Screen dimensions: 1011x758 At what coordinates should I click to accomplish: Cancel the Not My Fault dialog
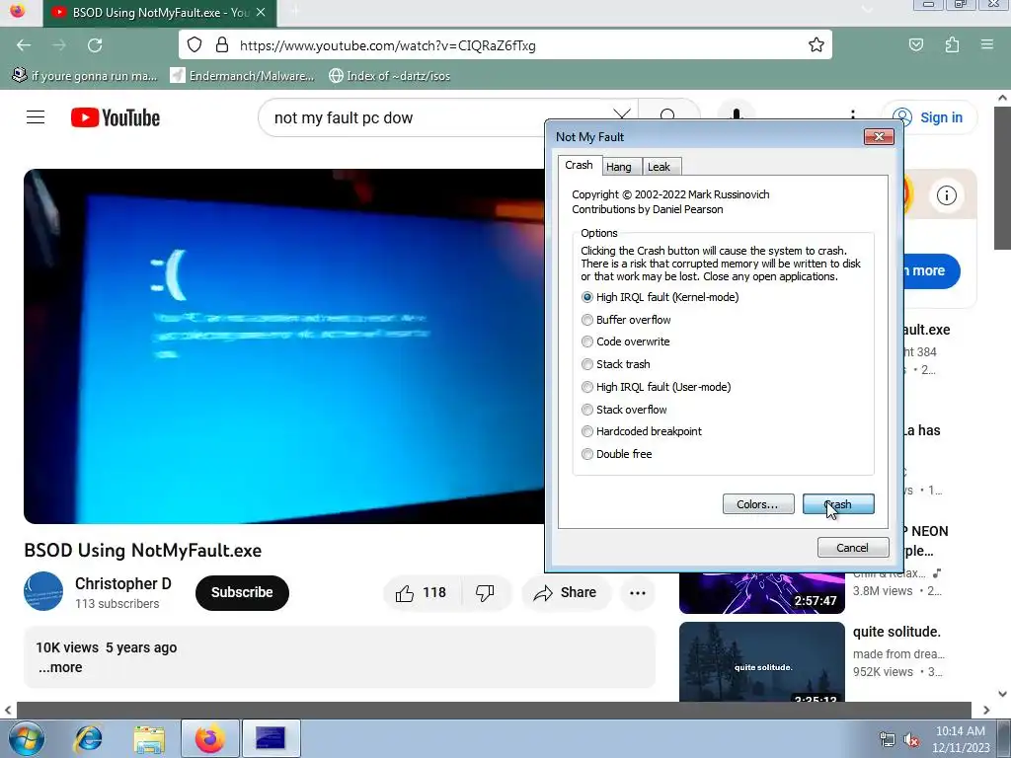click(852, 547)
